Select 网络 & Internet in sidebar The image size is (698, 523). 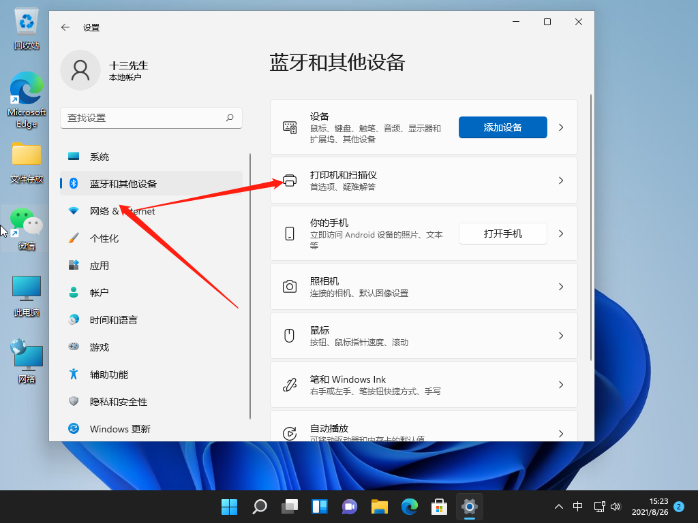(x=123, y=211)
